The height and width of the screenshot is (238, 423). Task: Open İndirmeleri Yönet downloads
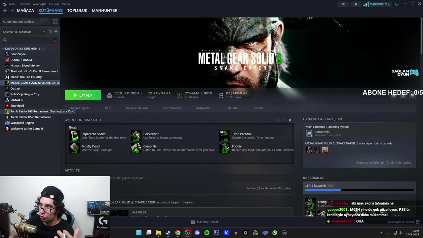pyautogui.click(x=205, y=222)
